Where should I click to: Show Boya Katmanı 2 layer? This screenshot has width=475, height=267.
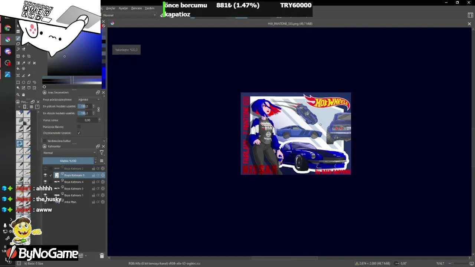[45, 168]
